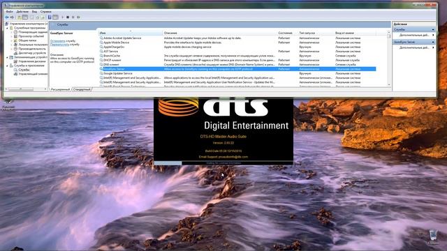
Task: Select the BranchCache service row
Action: [237, 56]
